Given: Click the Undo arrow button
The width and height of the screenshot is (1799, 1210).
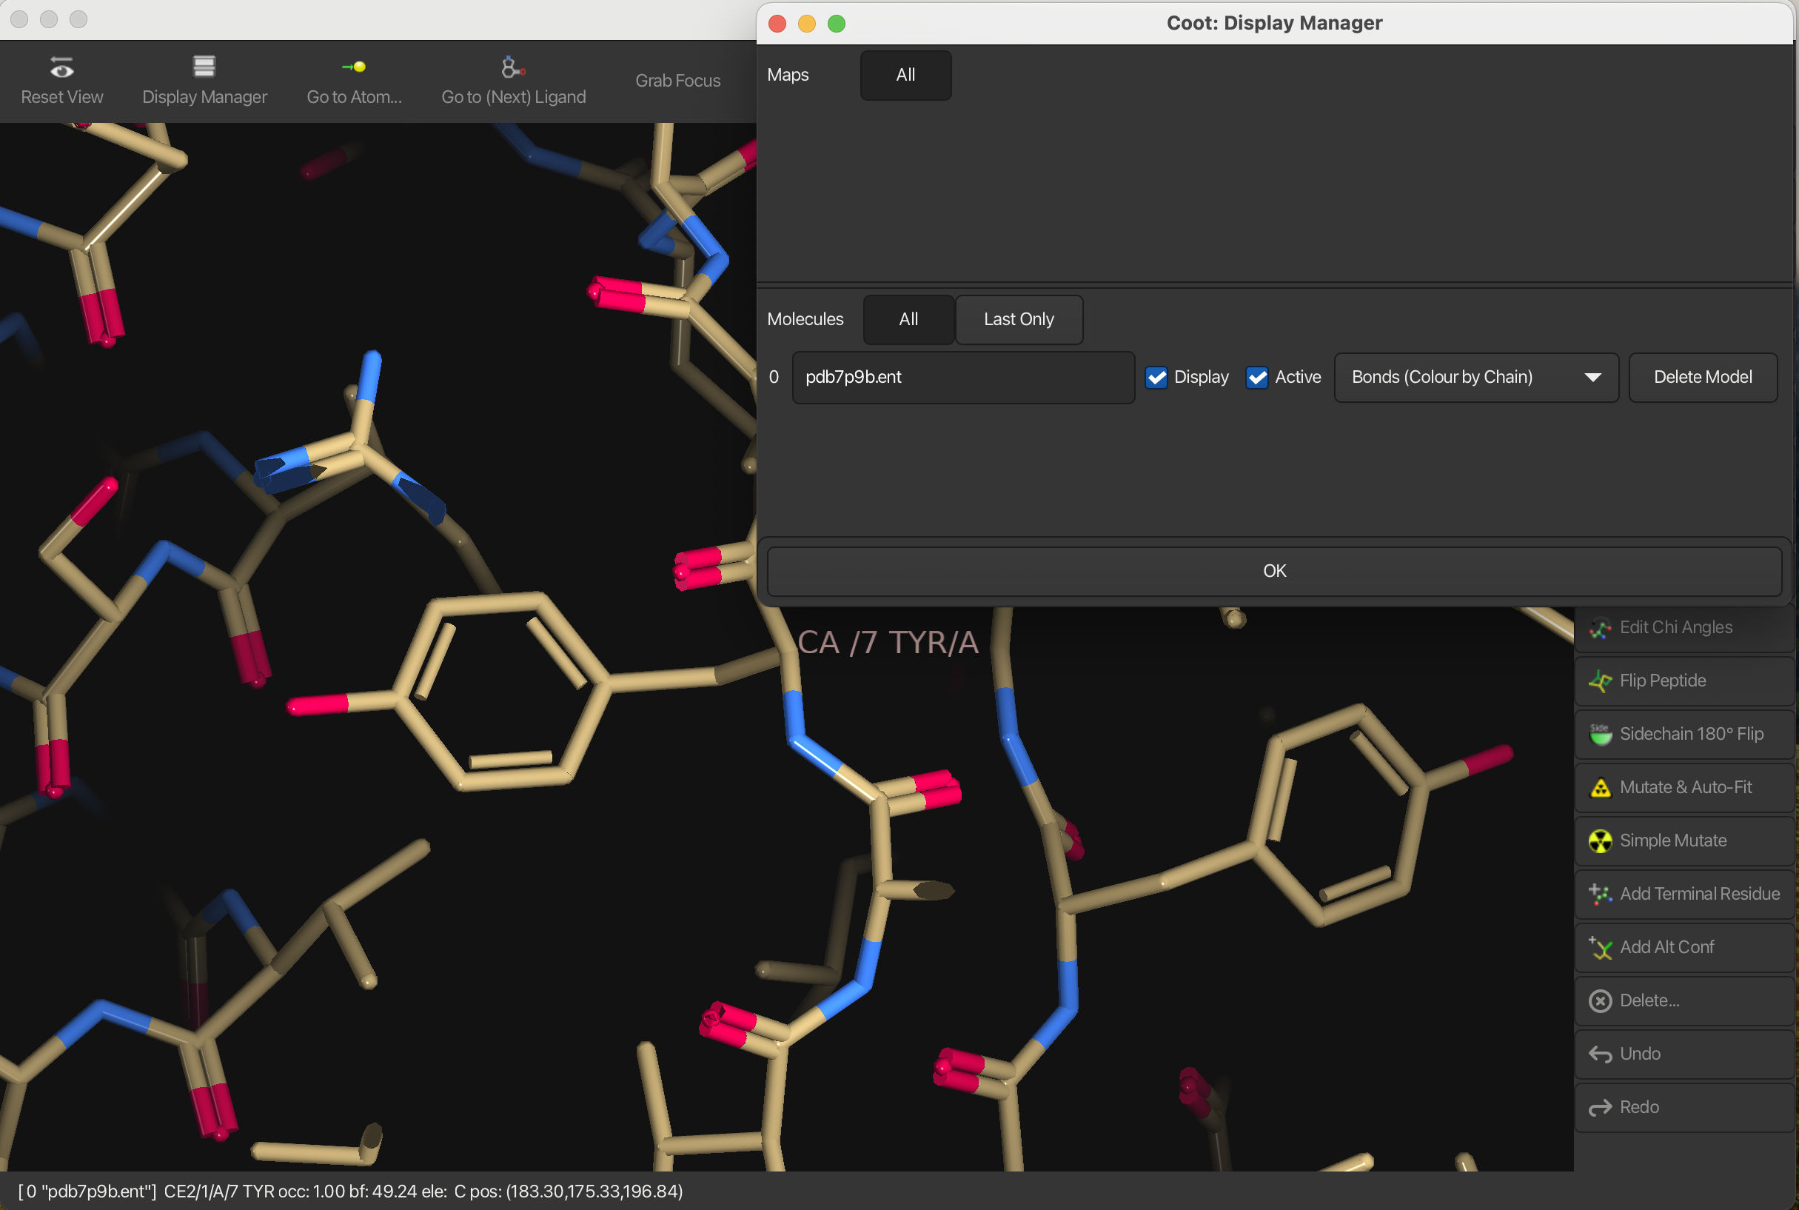Looking at the screenshot, I should tap(1600, 1054).
